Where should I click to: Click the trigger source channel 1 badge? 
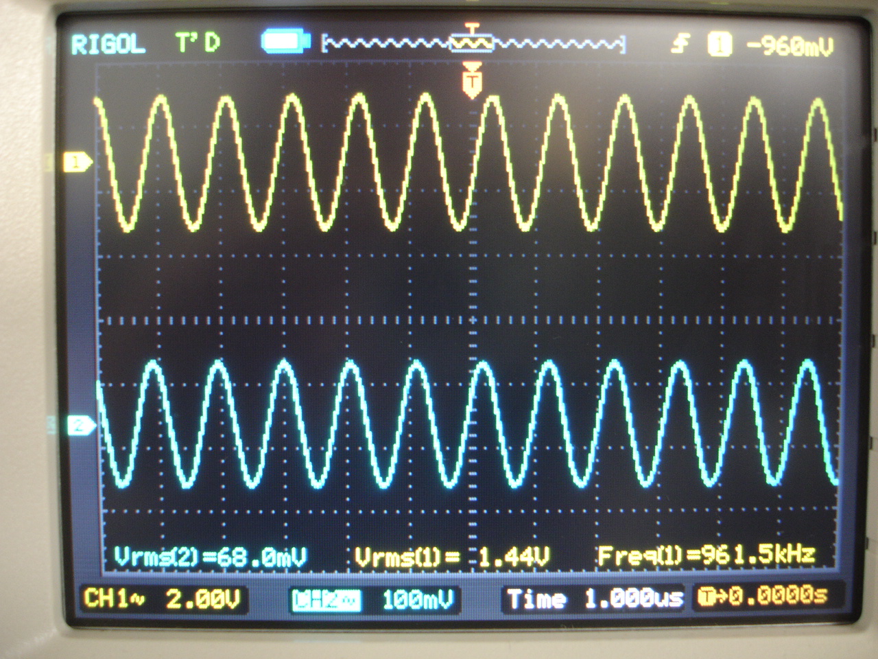720,45
